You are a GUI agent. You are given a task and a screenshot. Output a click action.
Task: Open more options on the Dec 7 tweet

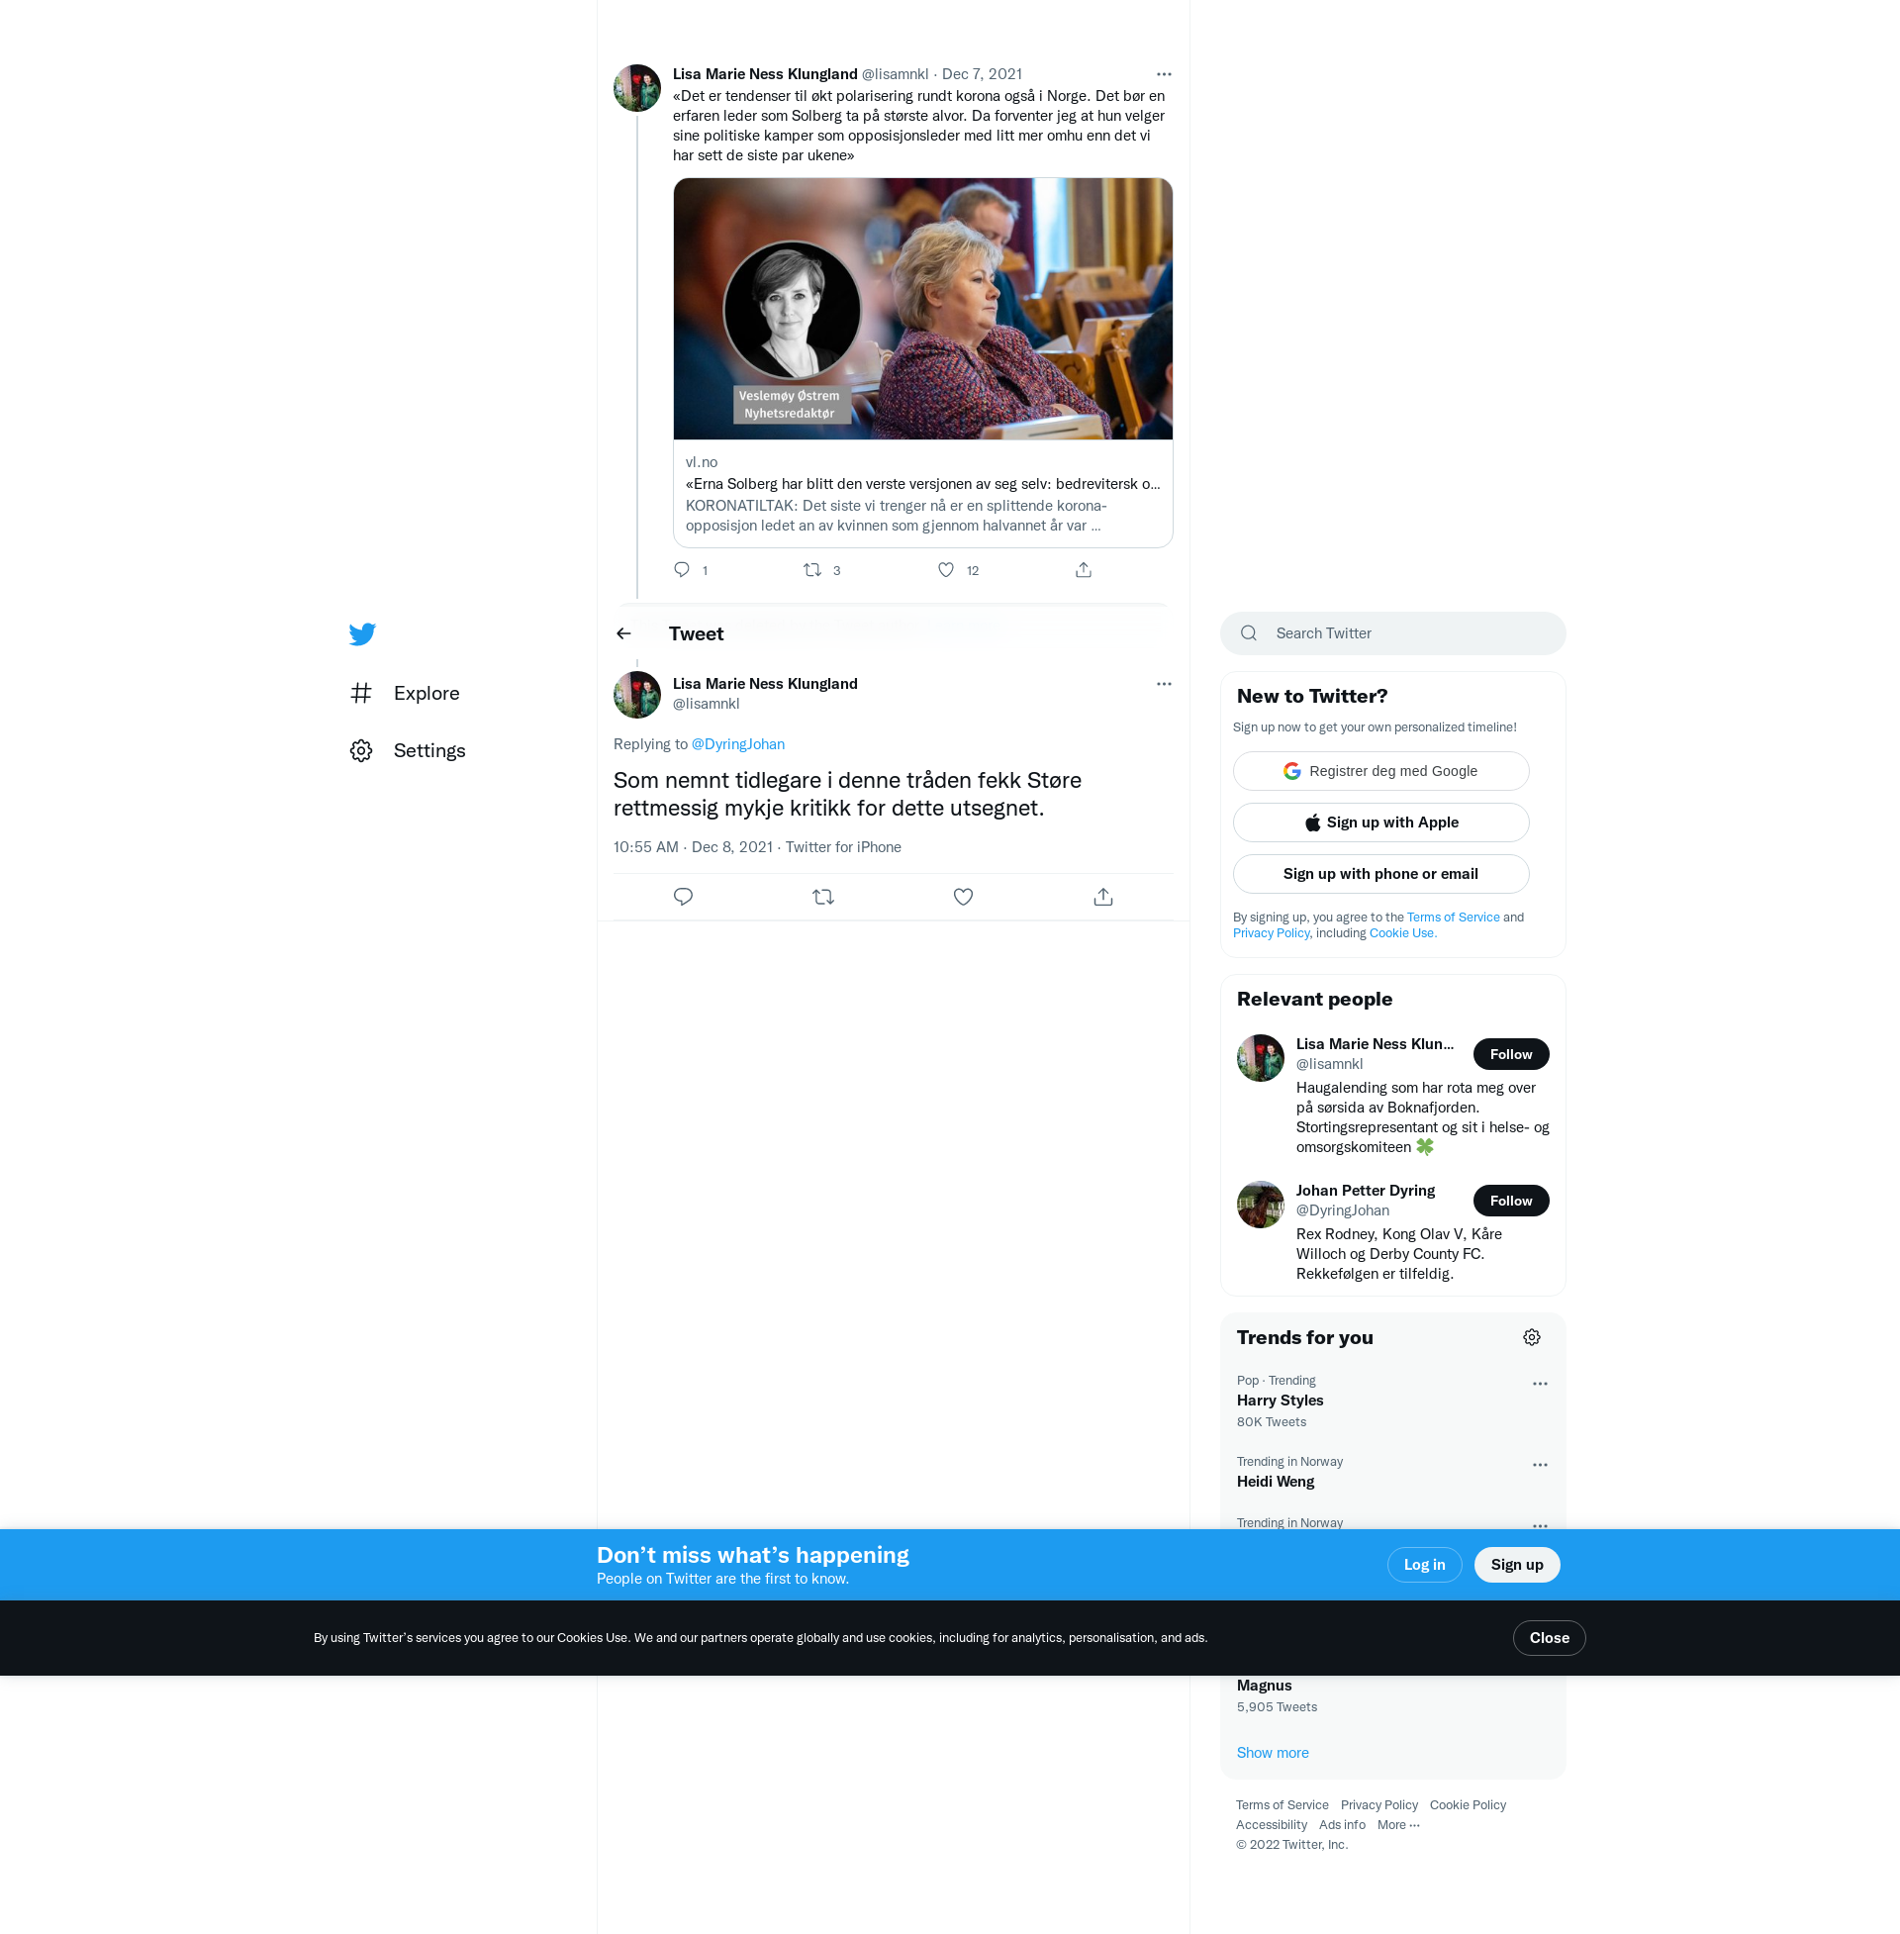click(1164, 74)
